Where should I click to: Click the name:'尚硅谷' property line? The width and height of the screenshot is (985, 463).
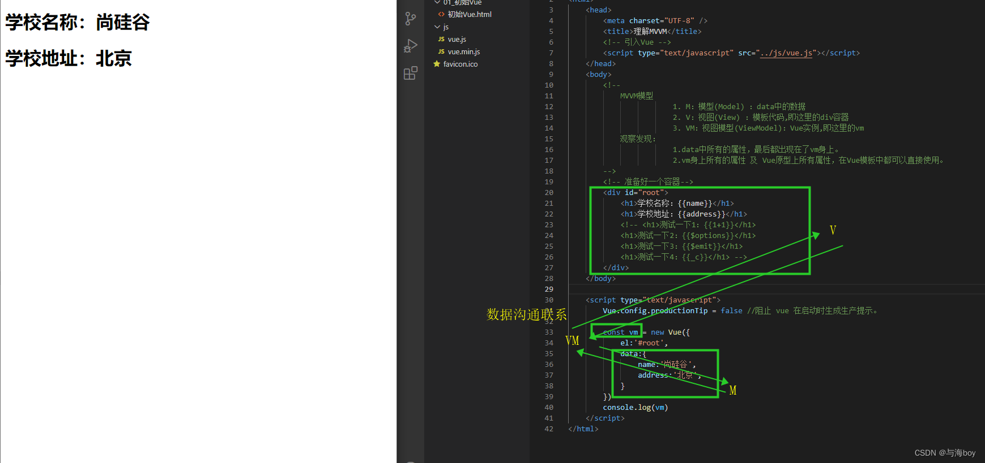coord(667,364)
